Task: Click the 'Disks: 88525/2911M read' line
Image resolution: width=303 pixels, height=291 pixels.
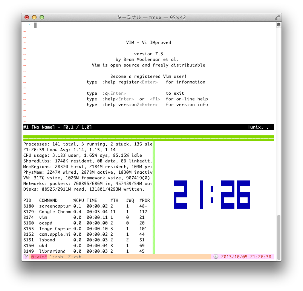Action: [x=84, y=189]
